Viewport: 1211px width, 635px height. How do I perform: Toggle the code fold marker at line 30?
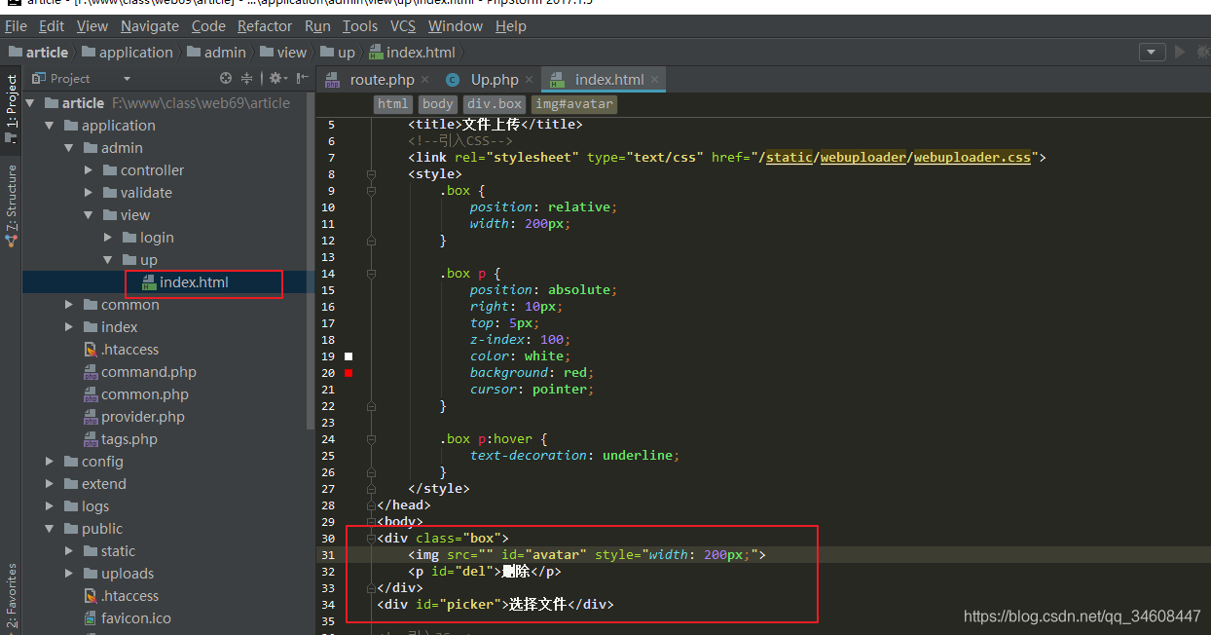[371, 539]
